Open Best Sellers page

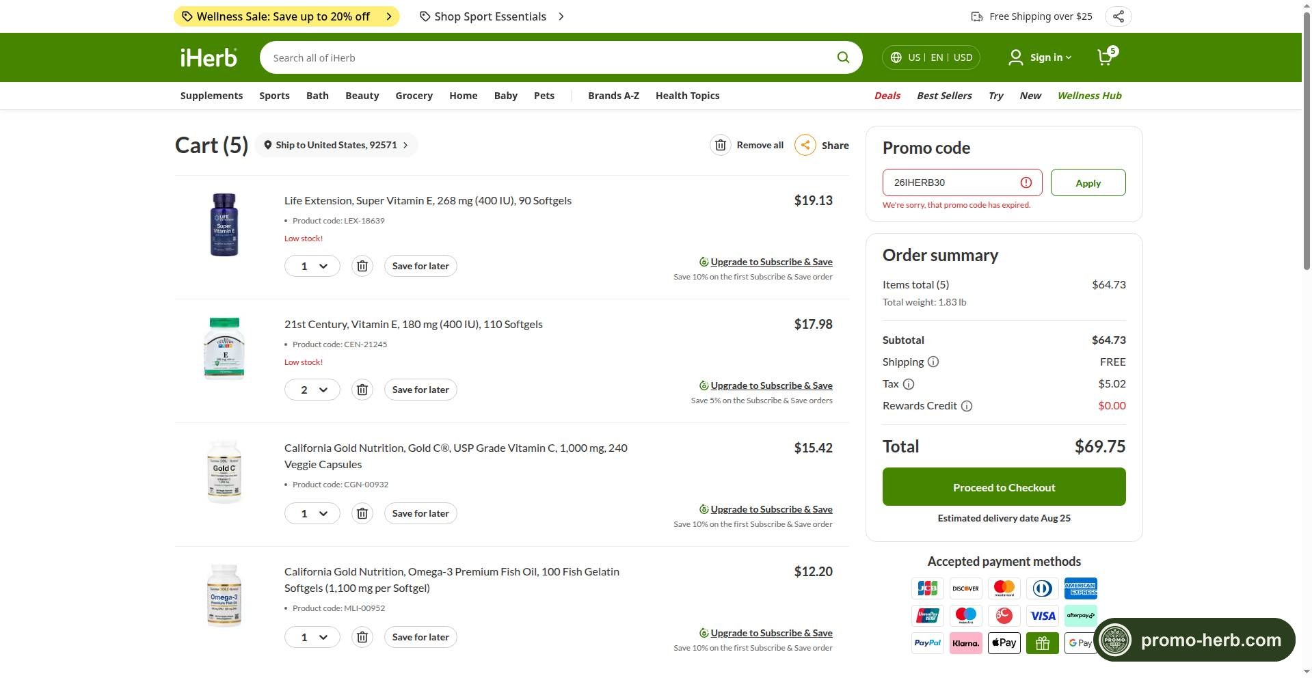(944, 96)
